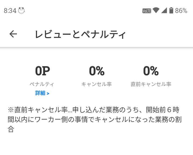Open penalty details via 詳細 link
Screen dimensions: 193x155
point(40,93)
